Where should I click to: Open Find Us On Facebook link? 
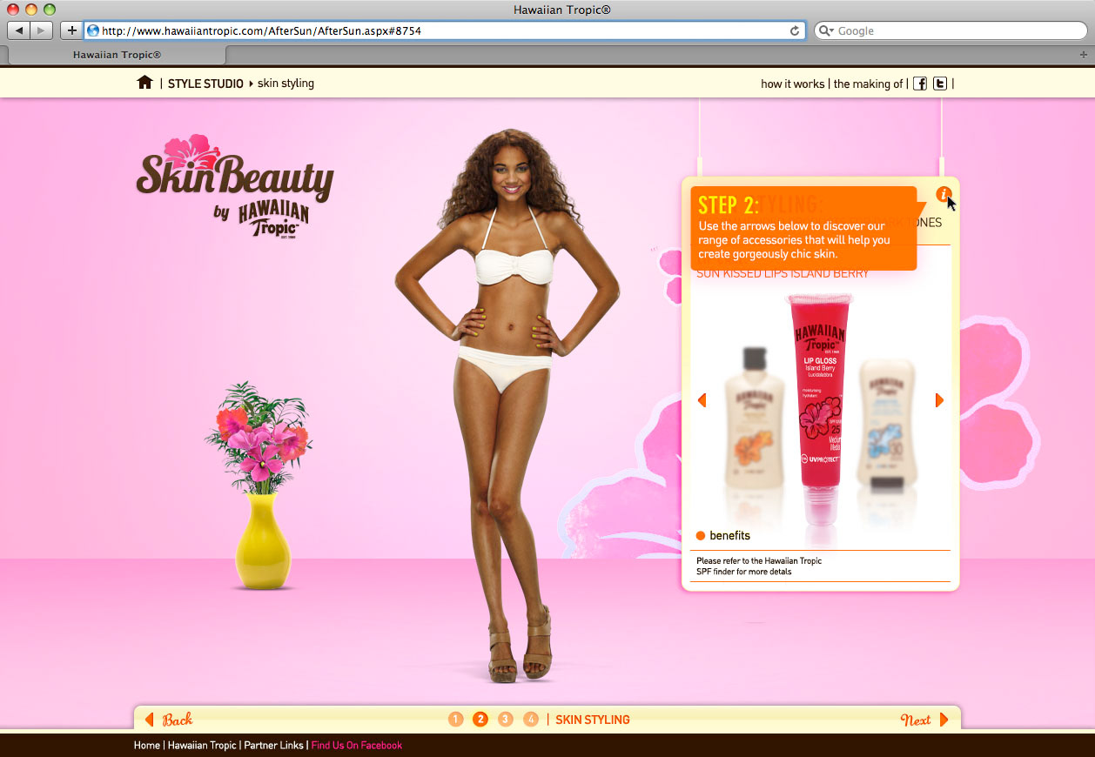click(x=357, y=746)
